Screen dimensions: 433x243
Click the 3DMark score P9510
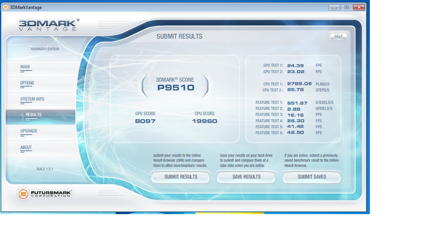pyautogui.click(x=176, y=88)
